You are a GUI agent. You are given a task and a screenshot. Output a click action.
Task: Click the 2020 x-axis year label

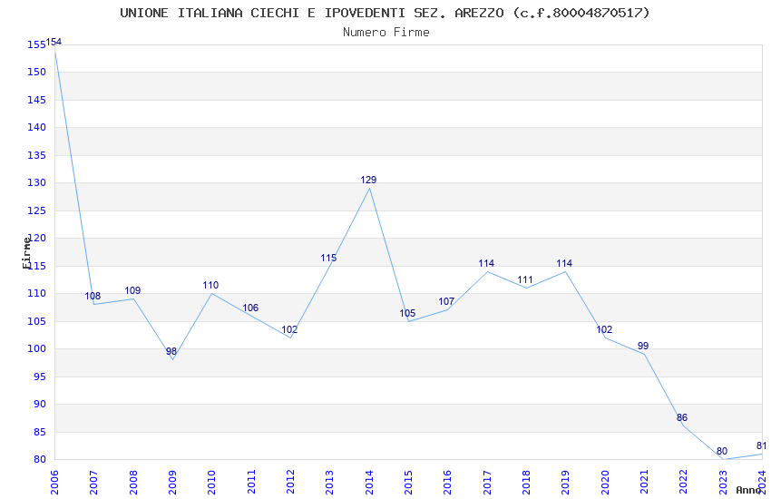tap(605, 482)
